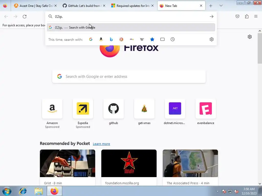
Task: Open foundation.mozilla.org donate story
Action: [129, 167]
